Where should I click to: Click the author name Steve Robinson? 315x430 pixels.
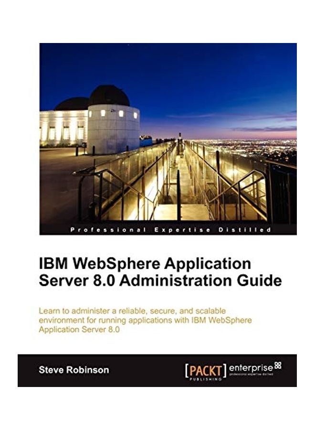74,370
